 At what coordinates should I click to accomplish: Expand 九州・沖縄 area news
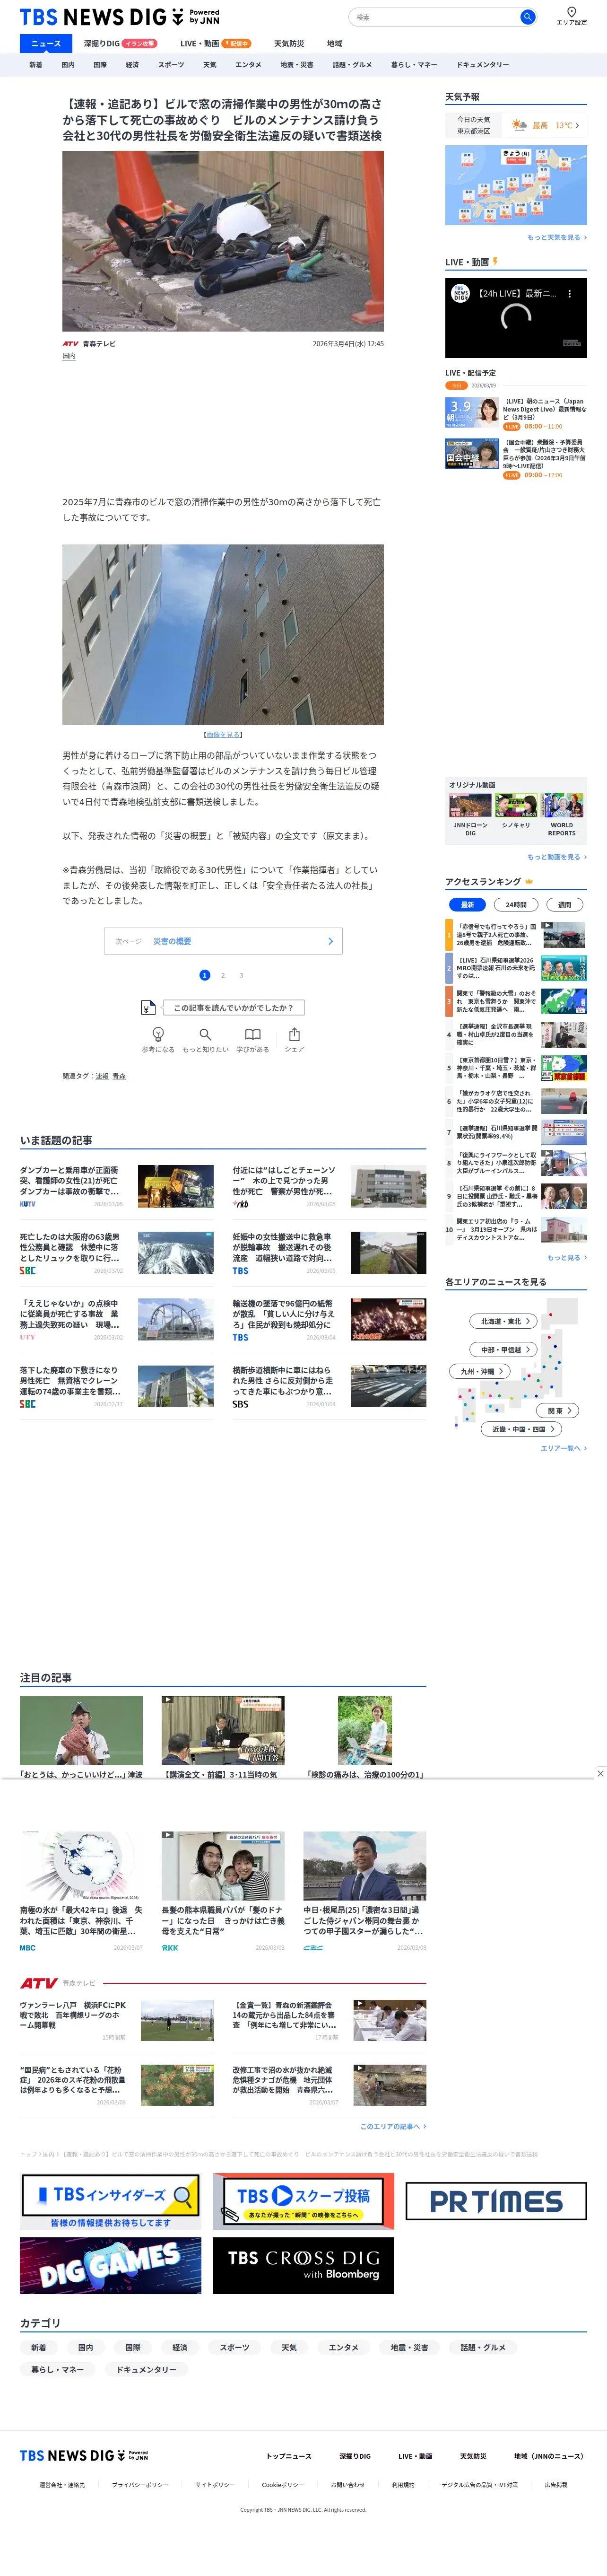pyautogui.click(x=481, y=1371)
